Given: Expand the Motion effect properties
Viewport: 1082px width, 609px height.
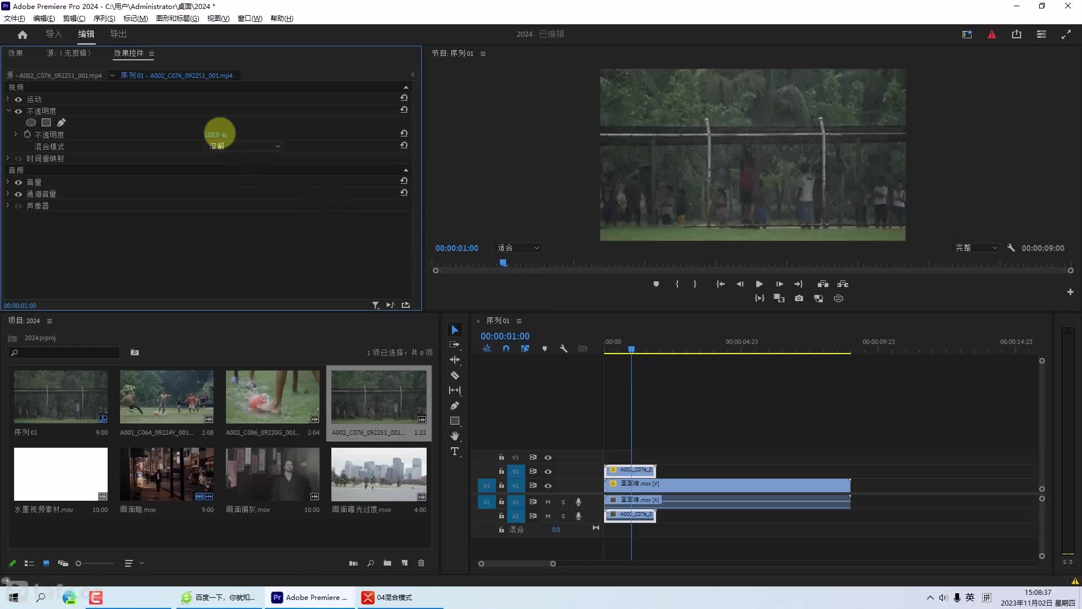Looking at the screenshot, I should point(8,99).
